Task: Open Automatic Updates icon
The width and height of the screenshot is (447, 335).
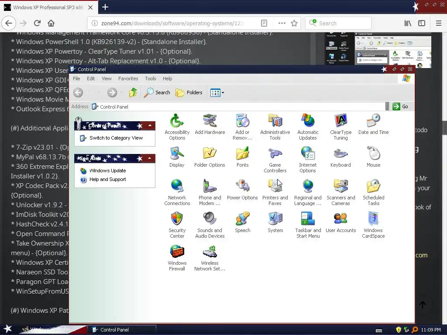Action: 308,127
